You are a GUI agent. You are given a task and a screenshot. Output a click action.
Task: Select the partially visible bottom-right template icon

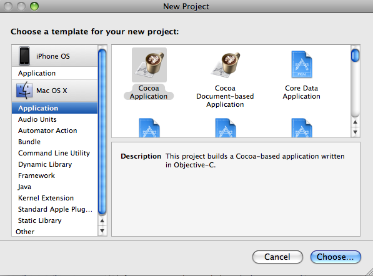point(302,127)
